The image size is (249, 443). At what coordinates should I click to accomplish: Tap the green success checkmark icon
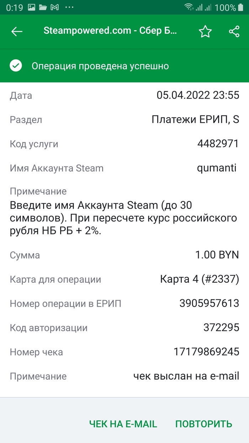pyautogui.click(x=16, y=66)
